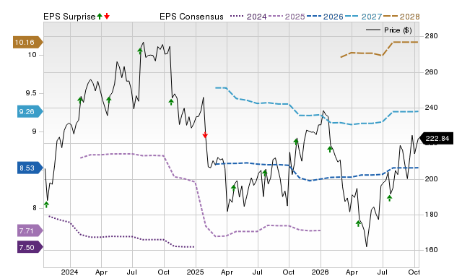Click the brown 10.16 value tag
Screen dimensions: 462x276
click(27, 42)
